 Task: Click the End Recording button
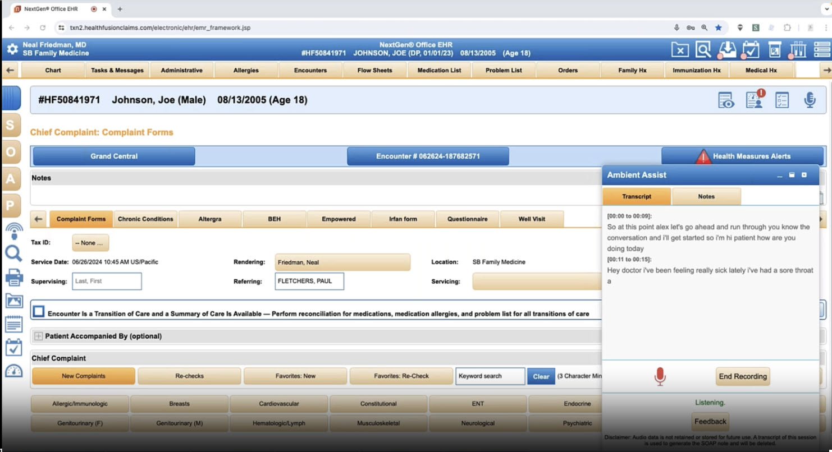tap(742, 376)
